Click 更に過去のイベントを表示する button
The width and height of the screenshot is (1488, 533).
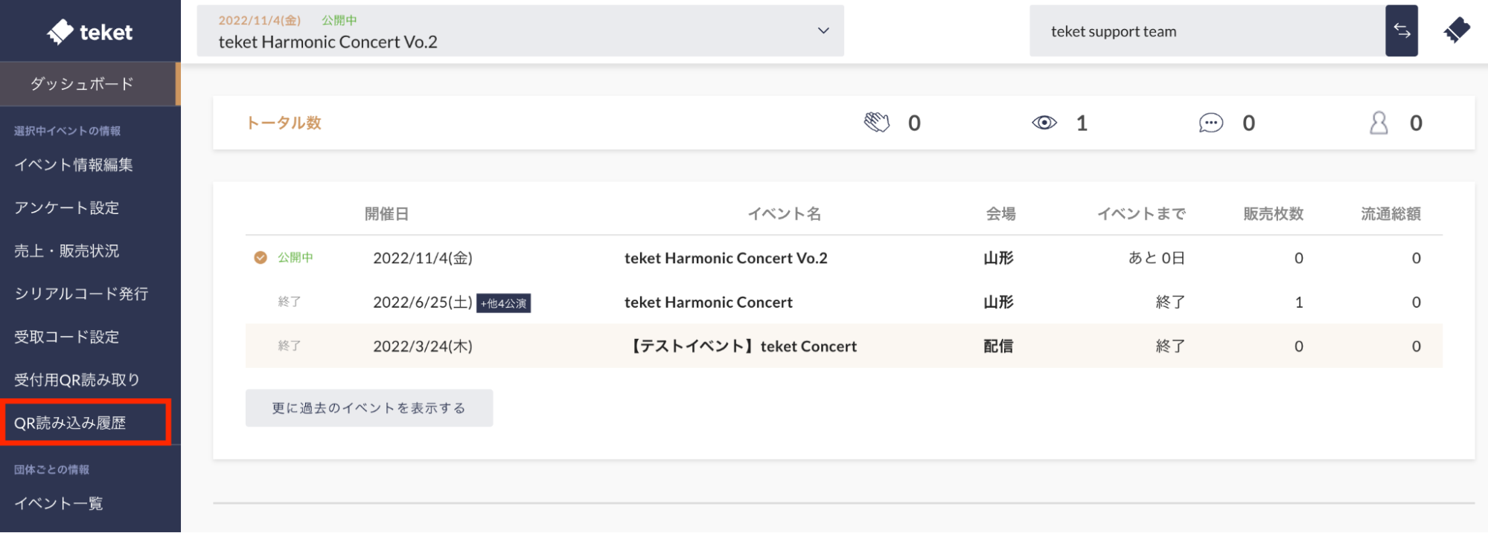coord(369,408)
